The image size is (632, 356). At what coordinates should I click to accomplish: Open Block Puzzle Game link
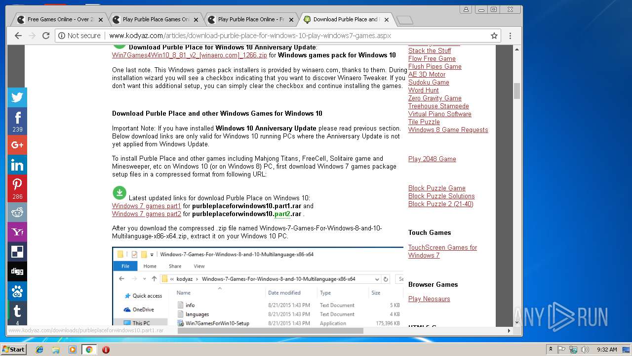point(437,188)
